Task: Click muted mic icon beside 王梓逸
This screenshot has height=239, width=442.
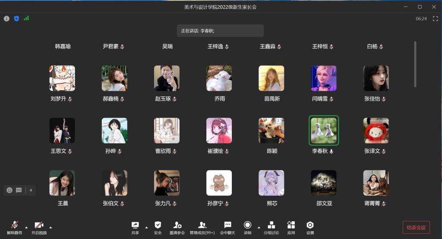Action: [227, 47]
